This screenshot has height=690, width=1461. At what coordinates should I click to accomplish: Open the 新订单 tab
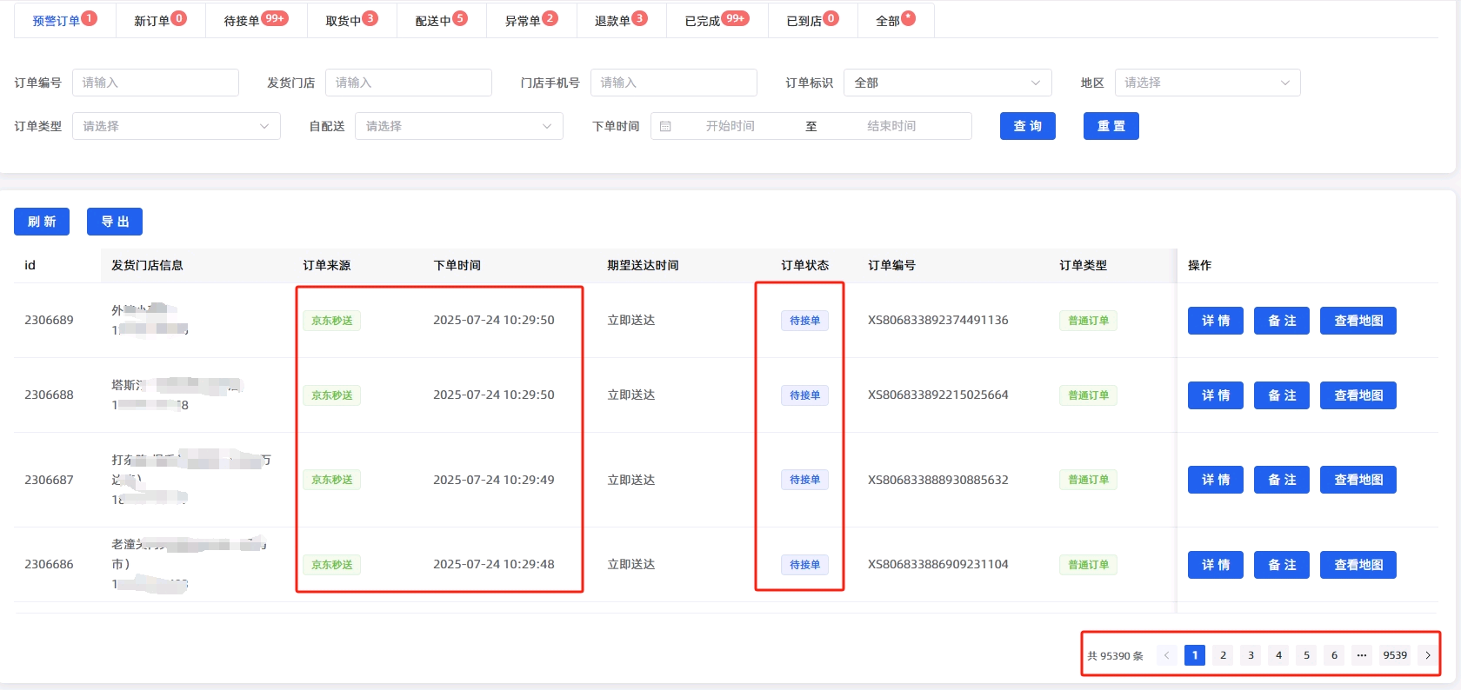click(160, 20)
